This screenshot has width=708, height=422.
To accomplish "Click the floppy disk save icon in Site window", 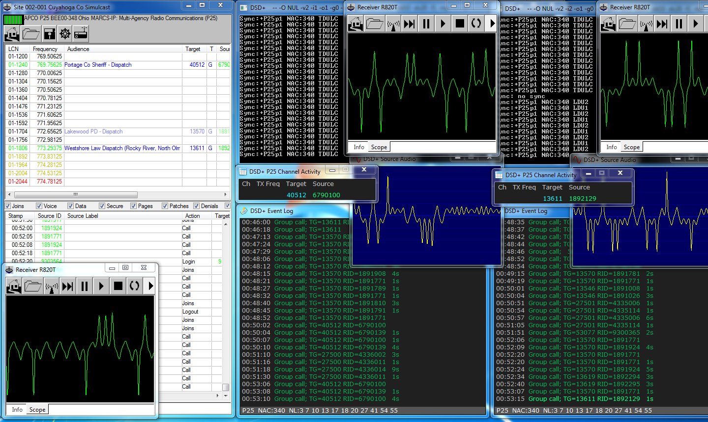I will tap(50, 33).
